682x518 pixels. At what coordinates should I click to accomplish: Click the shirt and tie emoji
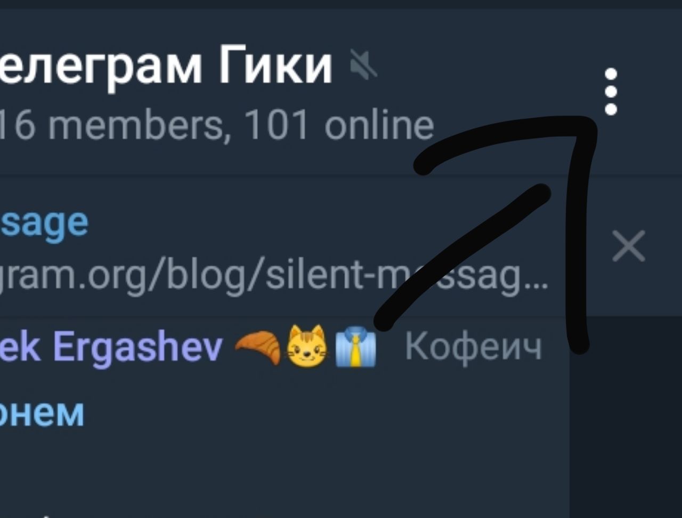355,348
